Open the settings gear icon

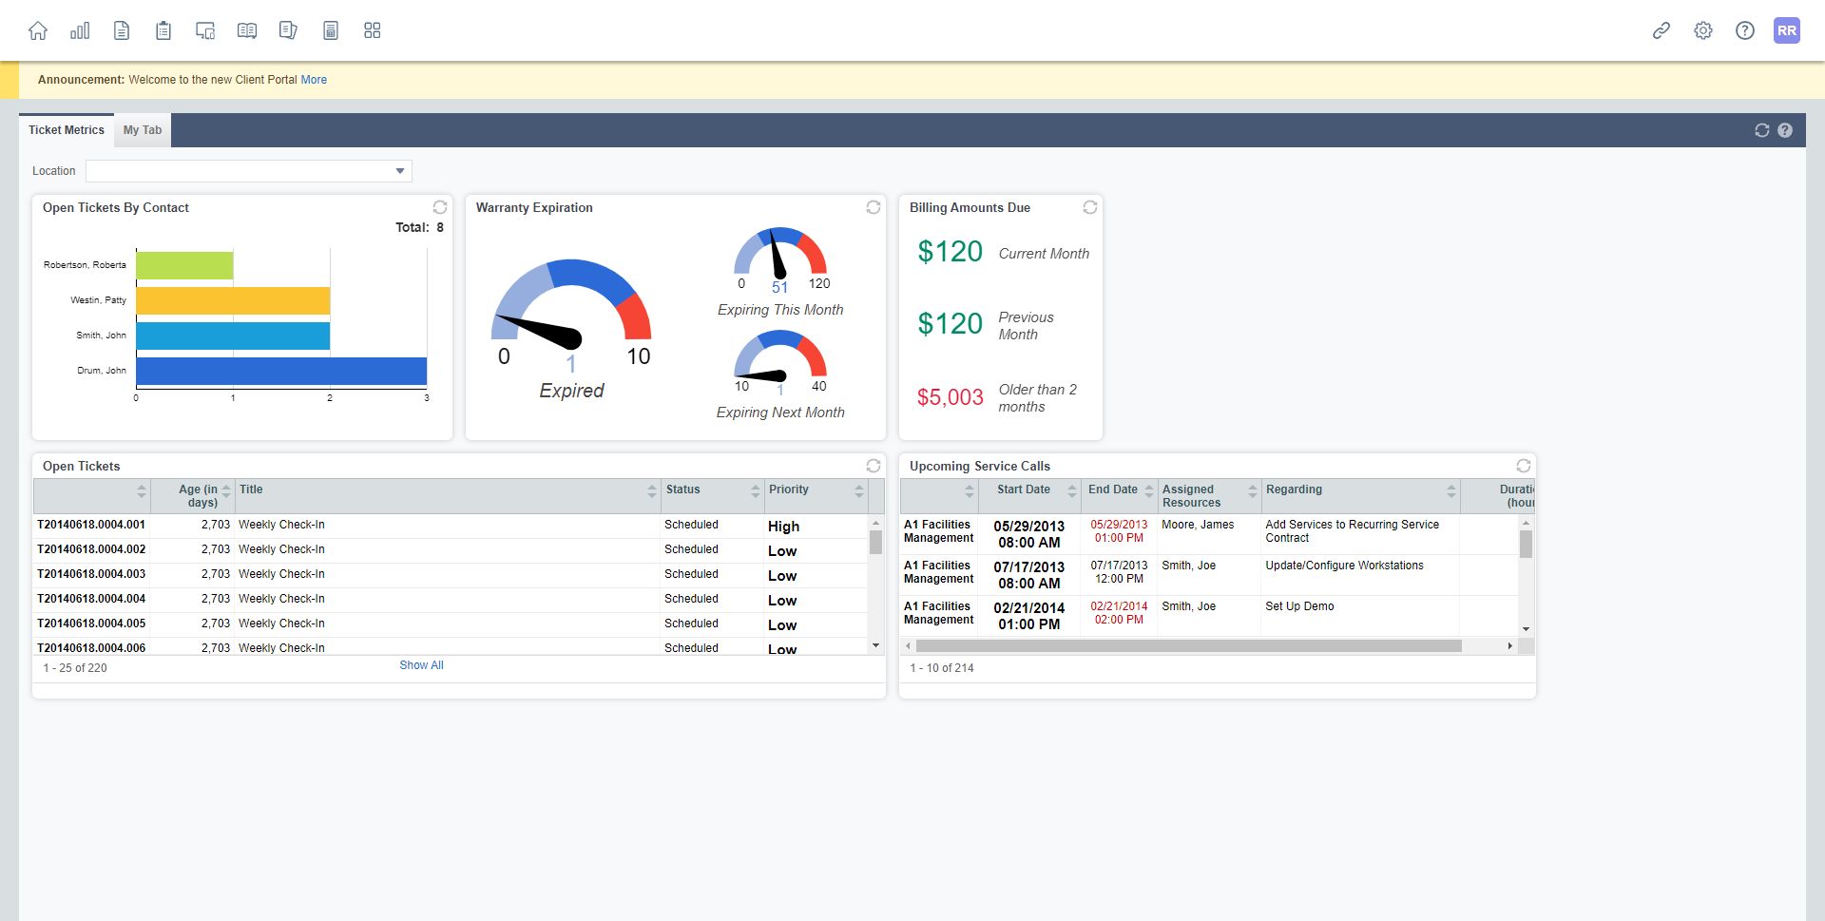coord(1703,30)
